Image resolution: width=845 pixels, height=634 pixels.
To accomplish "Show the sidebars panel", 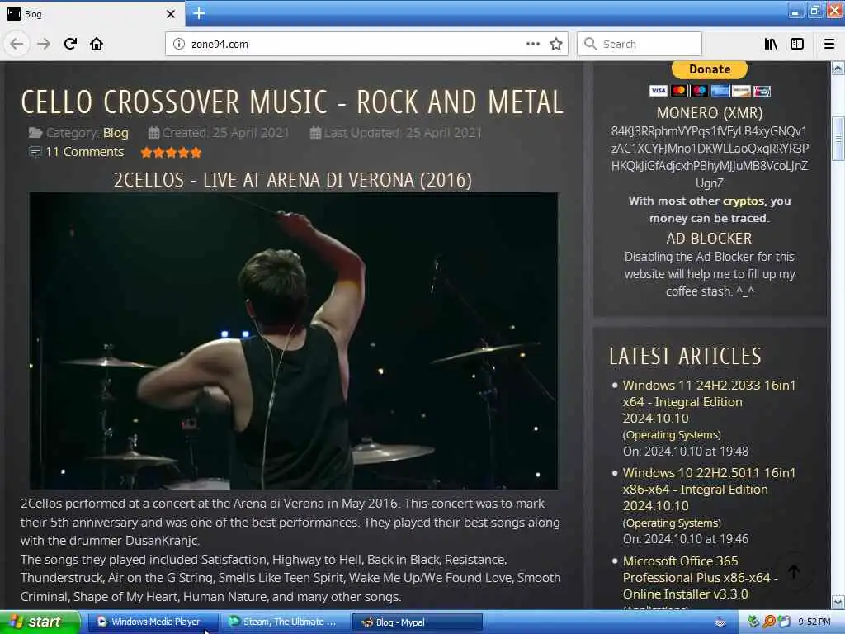I will 797,44.
